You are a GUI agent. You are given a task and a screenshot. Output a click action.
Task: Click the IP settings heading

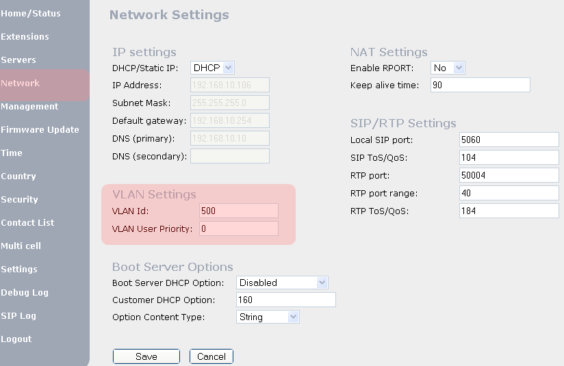(144, 52)
